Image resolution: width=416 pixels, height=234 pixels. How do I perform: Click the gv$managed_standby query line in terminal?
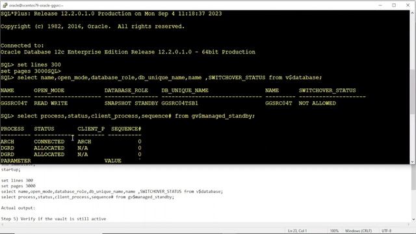pyautogui.click(x=127, y=116)
